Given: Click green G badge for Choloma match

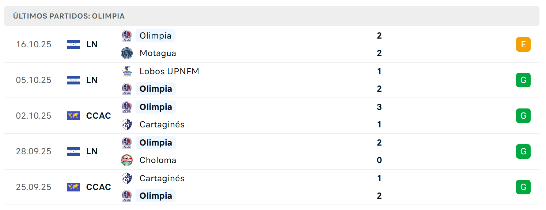Looking at the screenshot, I should (523, 151).
